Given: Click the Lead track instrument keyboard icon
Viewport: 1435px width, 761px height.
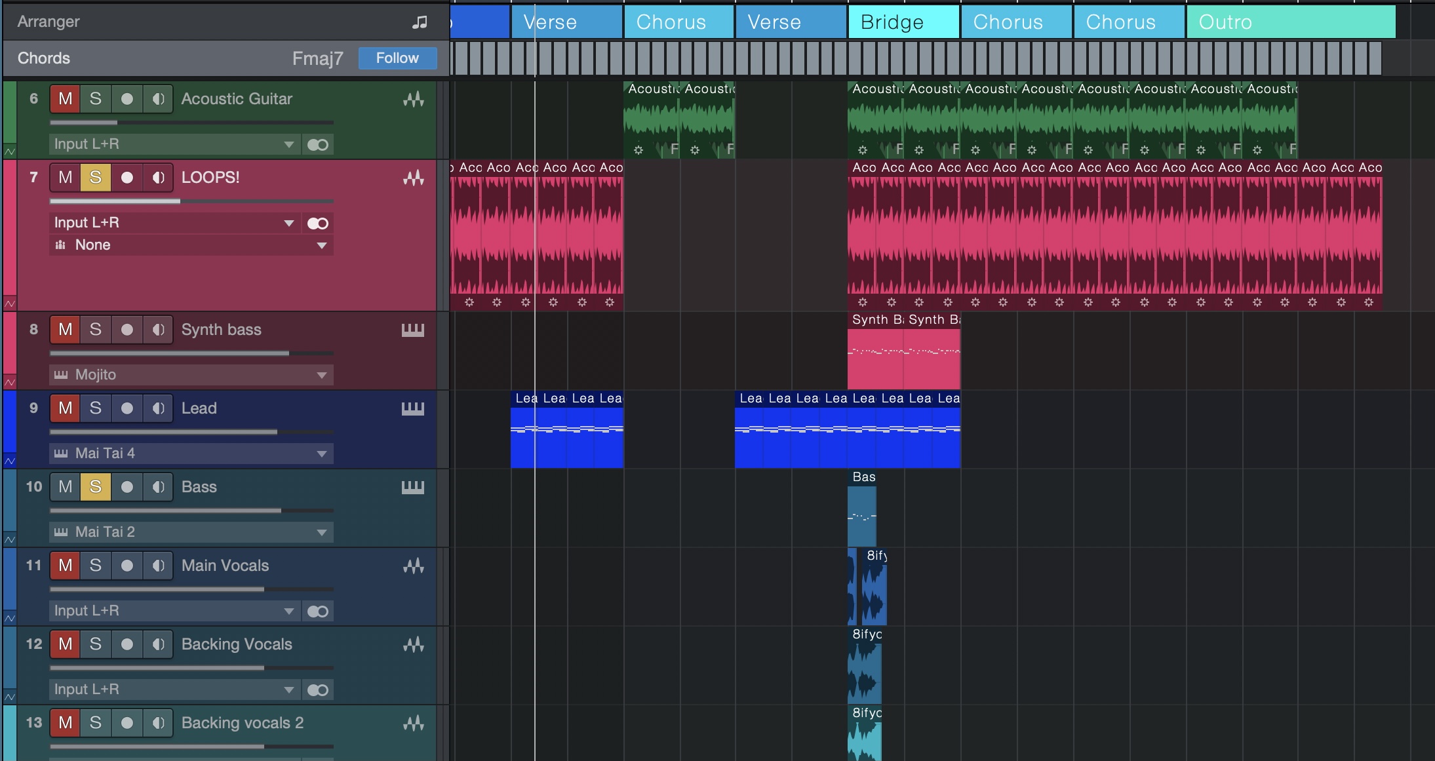Looking at the screenshot, I should click(x=412, y=408).
